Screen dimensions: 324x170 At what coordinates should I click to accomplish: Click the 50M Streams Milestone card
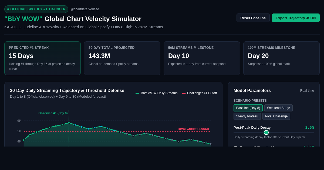[x=202, y=58]
